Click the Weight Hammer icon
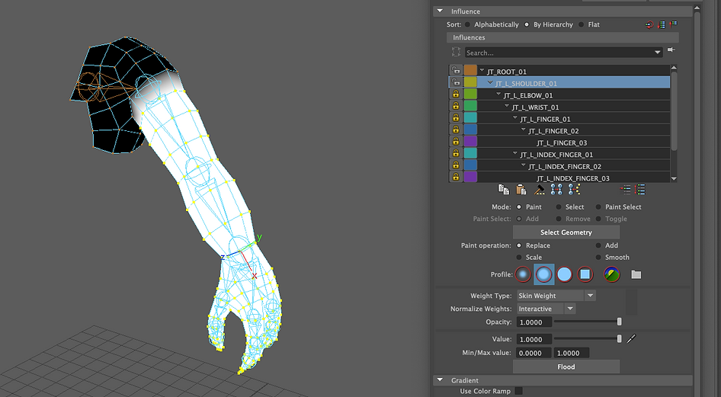Image resolution: width=721 pixels, height=397 pixels. click(x=539, y=189)
